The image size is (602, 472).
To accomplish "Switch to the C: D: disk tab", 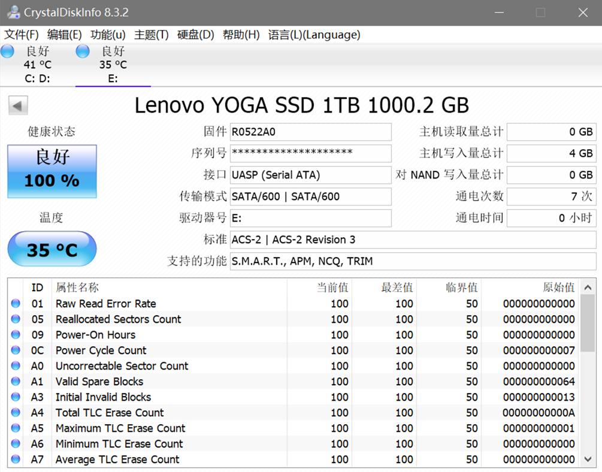I will (38, 65).
